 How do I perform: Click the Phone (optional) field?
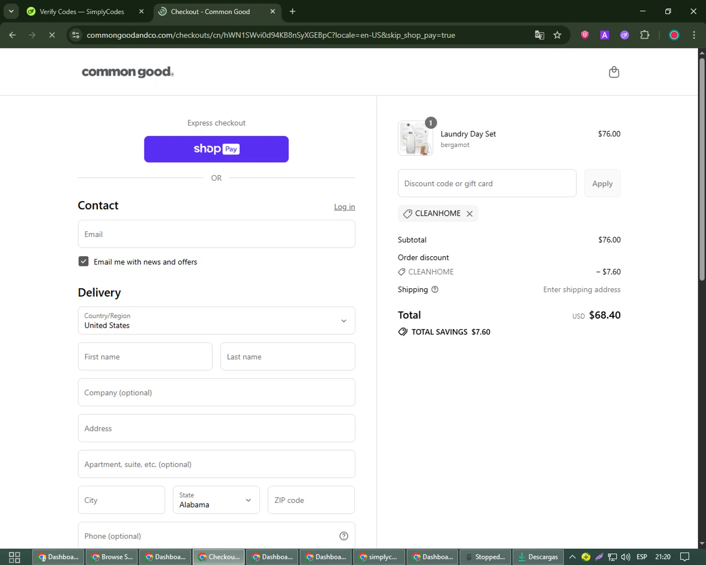217,536
